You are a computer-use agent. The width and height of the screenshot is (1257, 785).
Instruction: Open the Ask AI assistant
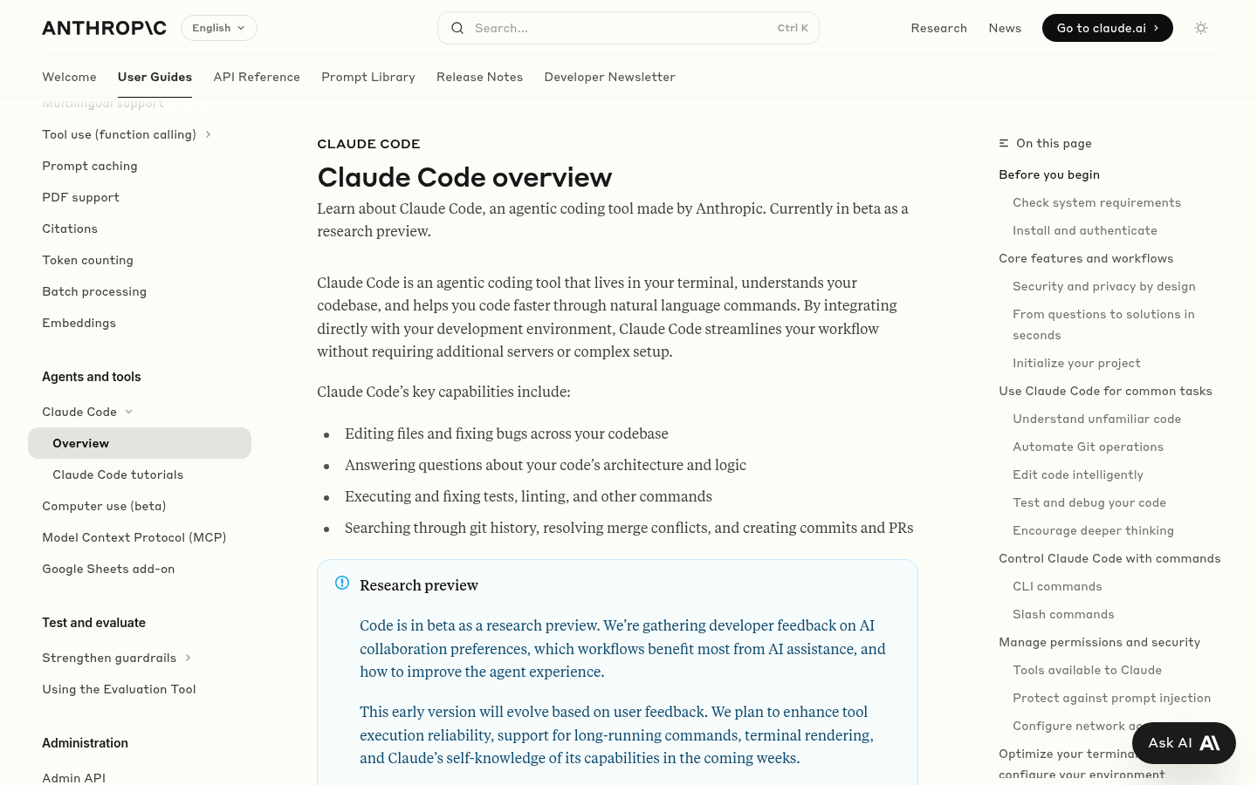pyautogui.click(x=1184, y=742)
